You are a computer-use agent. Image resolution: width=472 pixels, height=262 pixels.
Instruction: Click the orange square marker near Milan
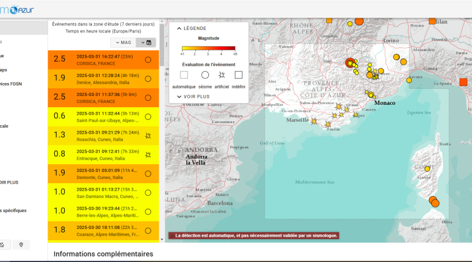(432, 21)
